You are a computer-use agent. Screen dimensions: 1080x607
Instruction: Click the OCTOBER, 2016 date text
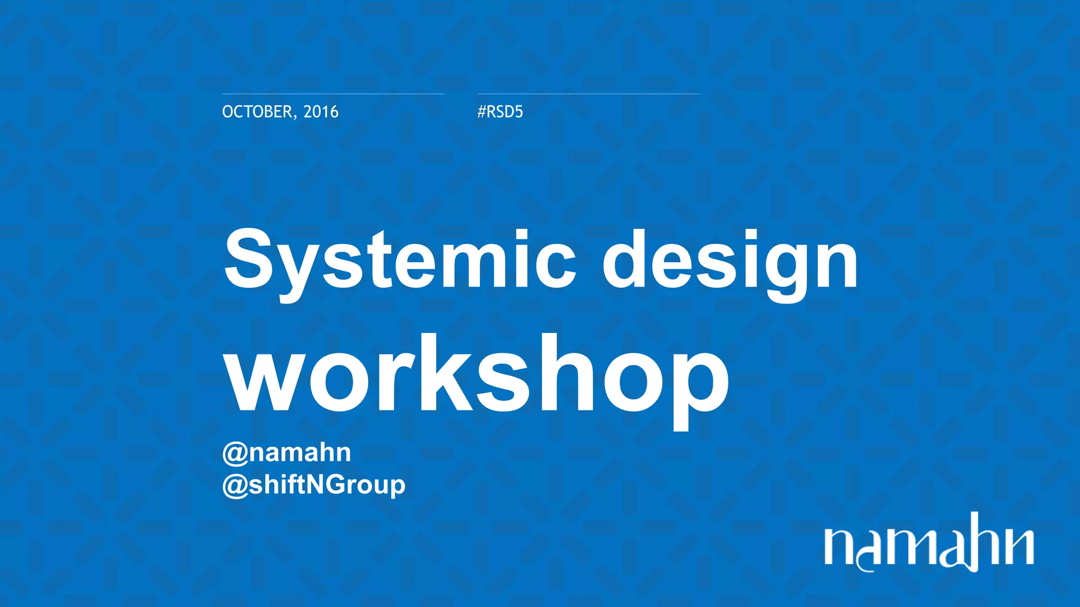pyautogui.click(x=280, y=112)
